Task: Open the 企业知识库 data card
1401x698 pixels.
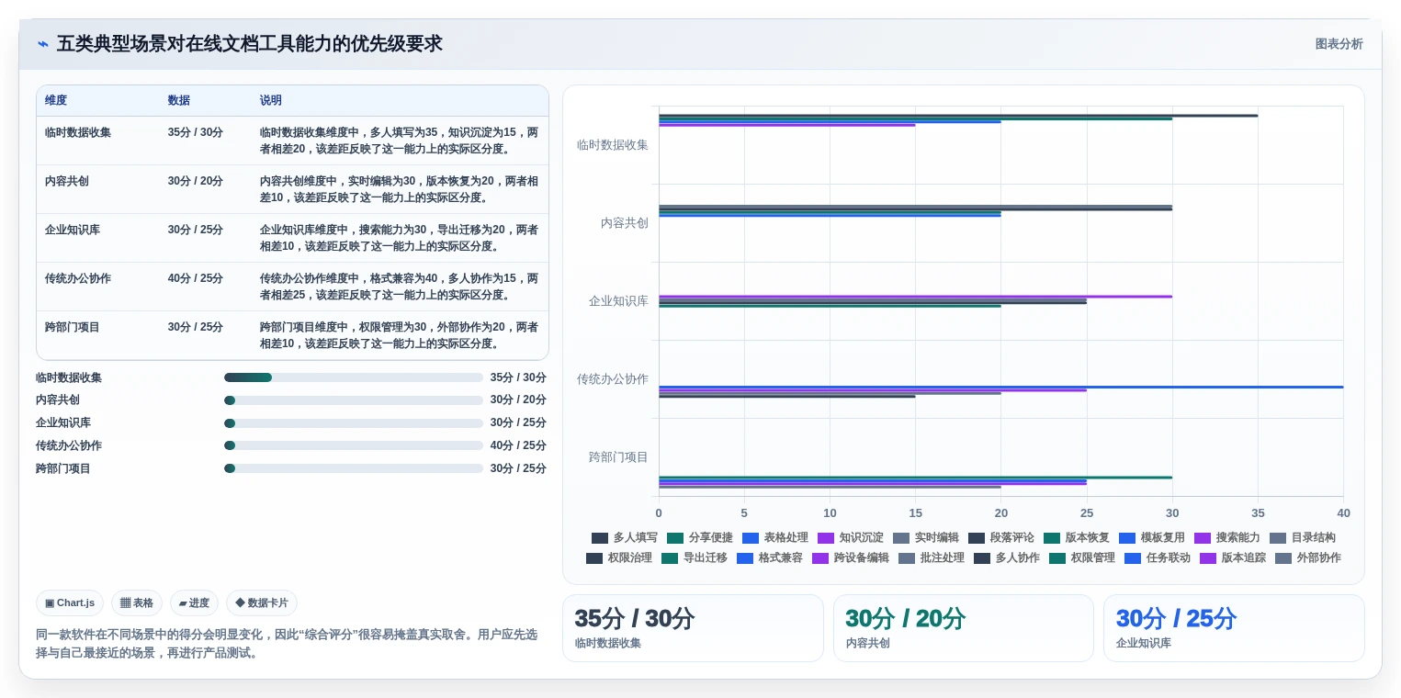Action: pyautogui.click(x=1234, y=628)
